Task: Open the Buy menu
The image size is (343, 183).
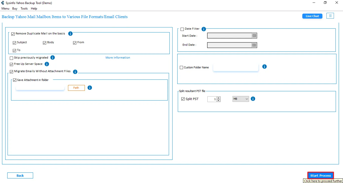Action: (x=15, y=9)
